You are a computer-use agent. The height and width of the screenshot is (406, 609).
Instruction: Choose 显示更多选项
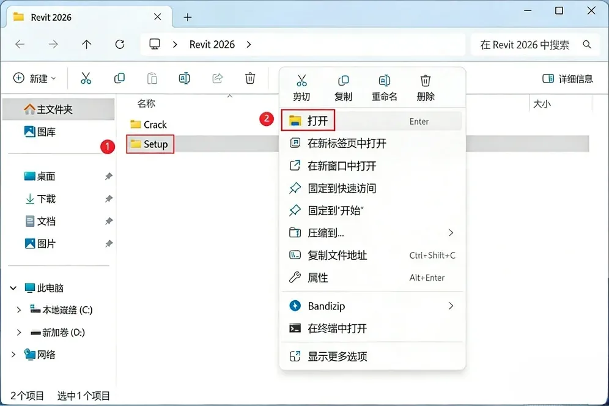tap(372, 356)
